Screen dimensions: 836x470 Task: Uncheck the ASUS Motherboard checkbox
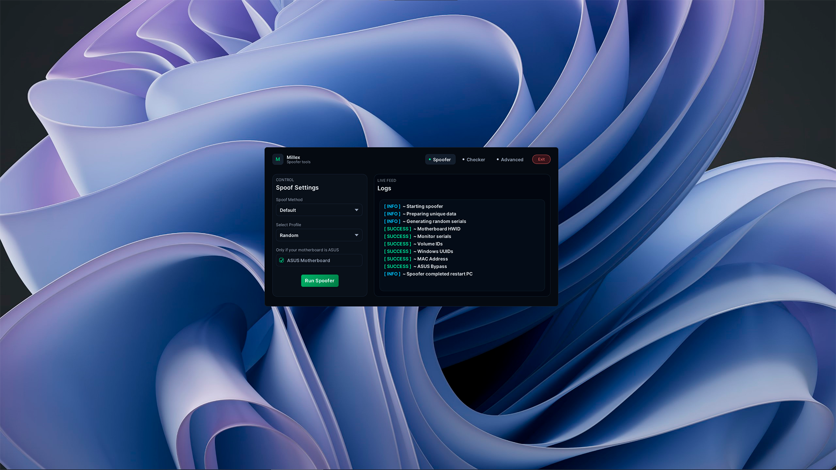(282, 261)
